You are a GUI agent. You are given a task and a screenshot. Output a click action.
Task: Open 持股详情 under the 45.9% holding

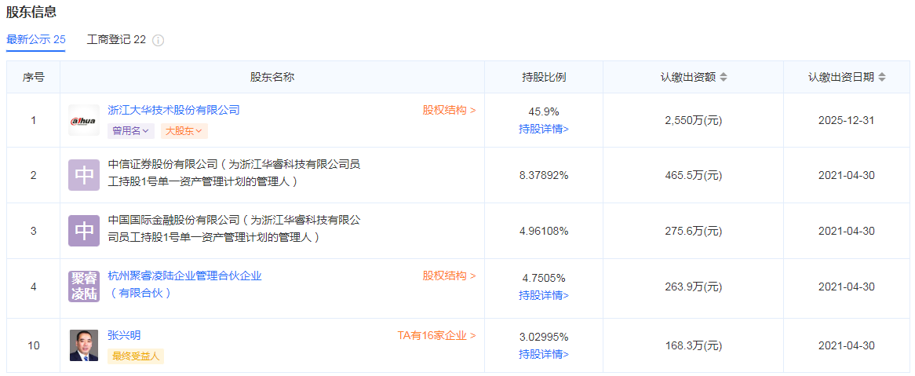544,129
